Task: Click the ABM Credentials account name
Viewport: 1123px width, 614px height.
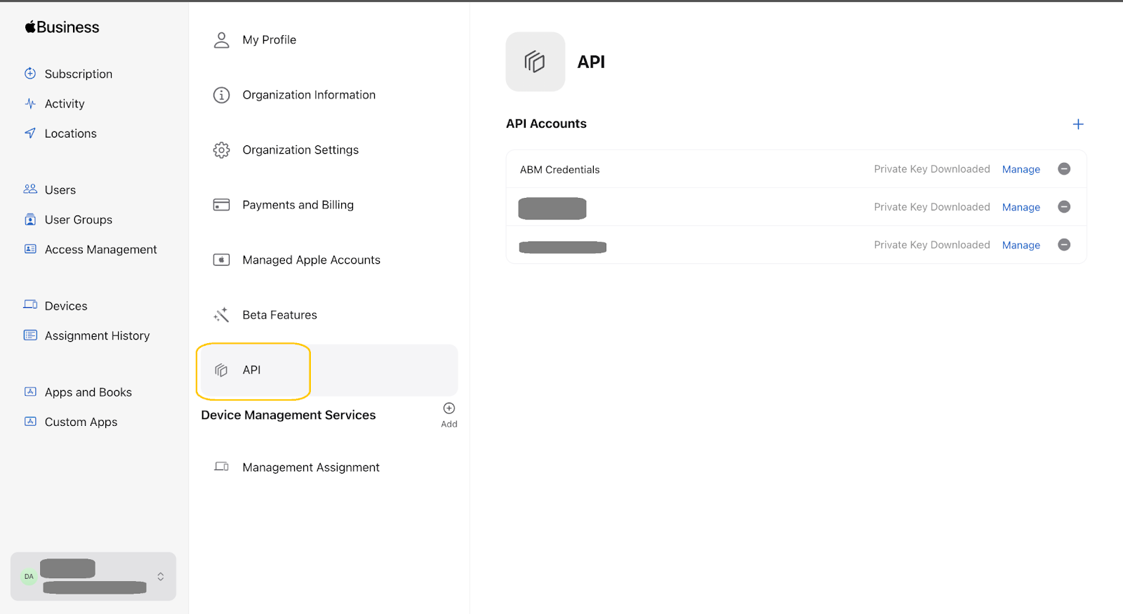Action: click(x=560, y=170)
